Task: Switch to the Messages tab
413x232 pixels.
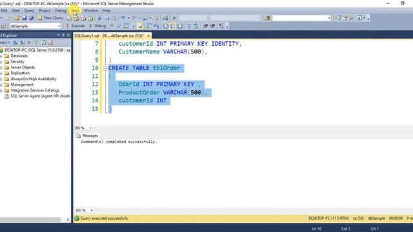Action: (87, 135)
